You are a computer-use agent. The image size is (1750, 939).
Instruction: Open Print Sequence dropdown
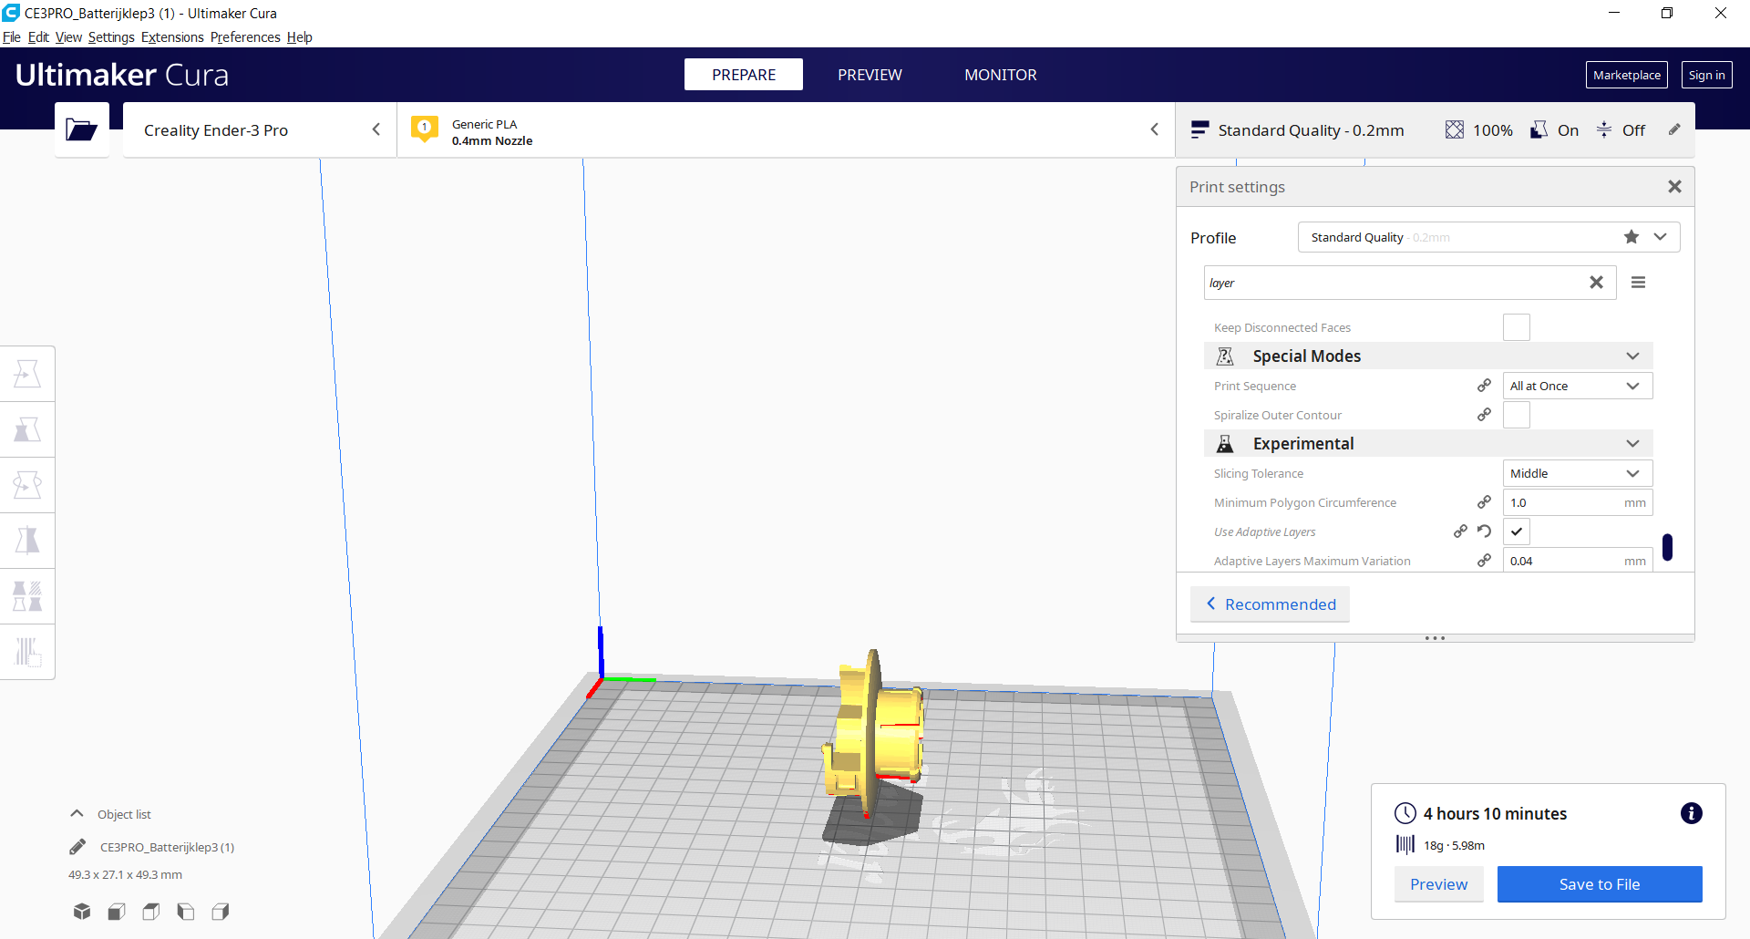pos(1578,386)
